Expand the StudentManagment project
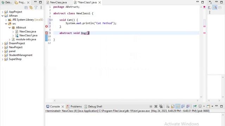Viewport: 225px width, 126px height. pyautogui.click(x=2, y=55)
